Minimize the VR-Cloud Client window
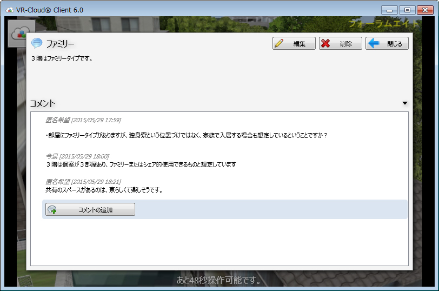This screenshot has width=439, height=291. (x=389, y=10)
